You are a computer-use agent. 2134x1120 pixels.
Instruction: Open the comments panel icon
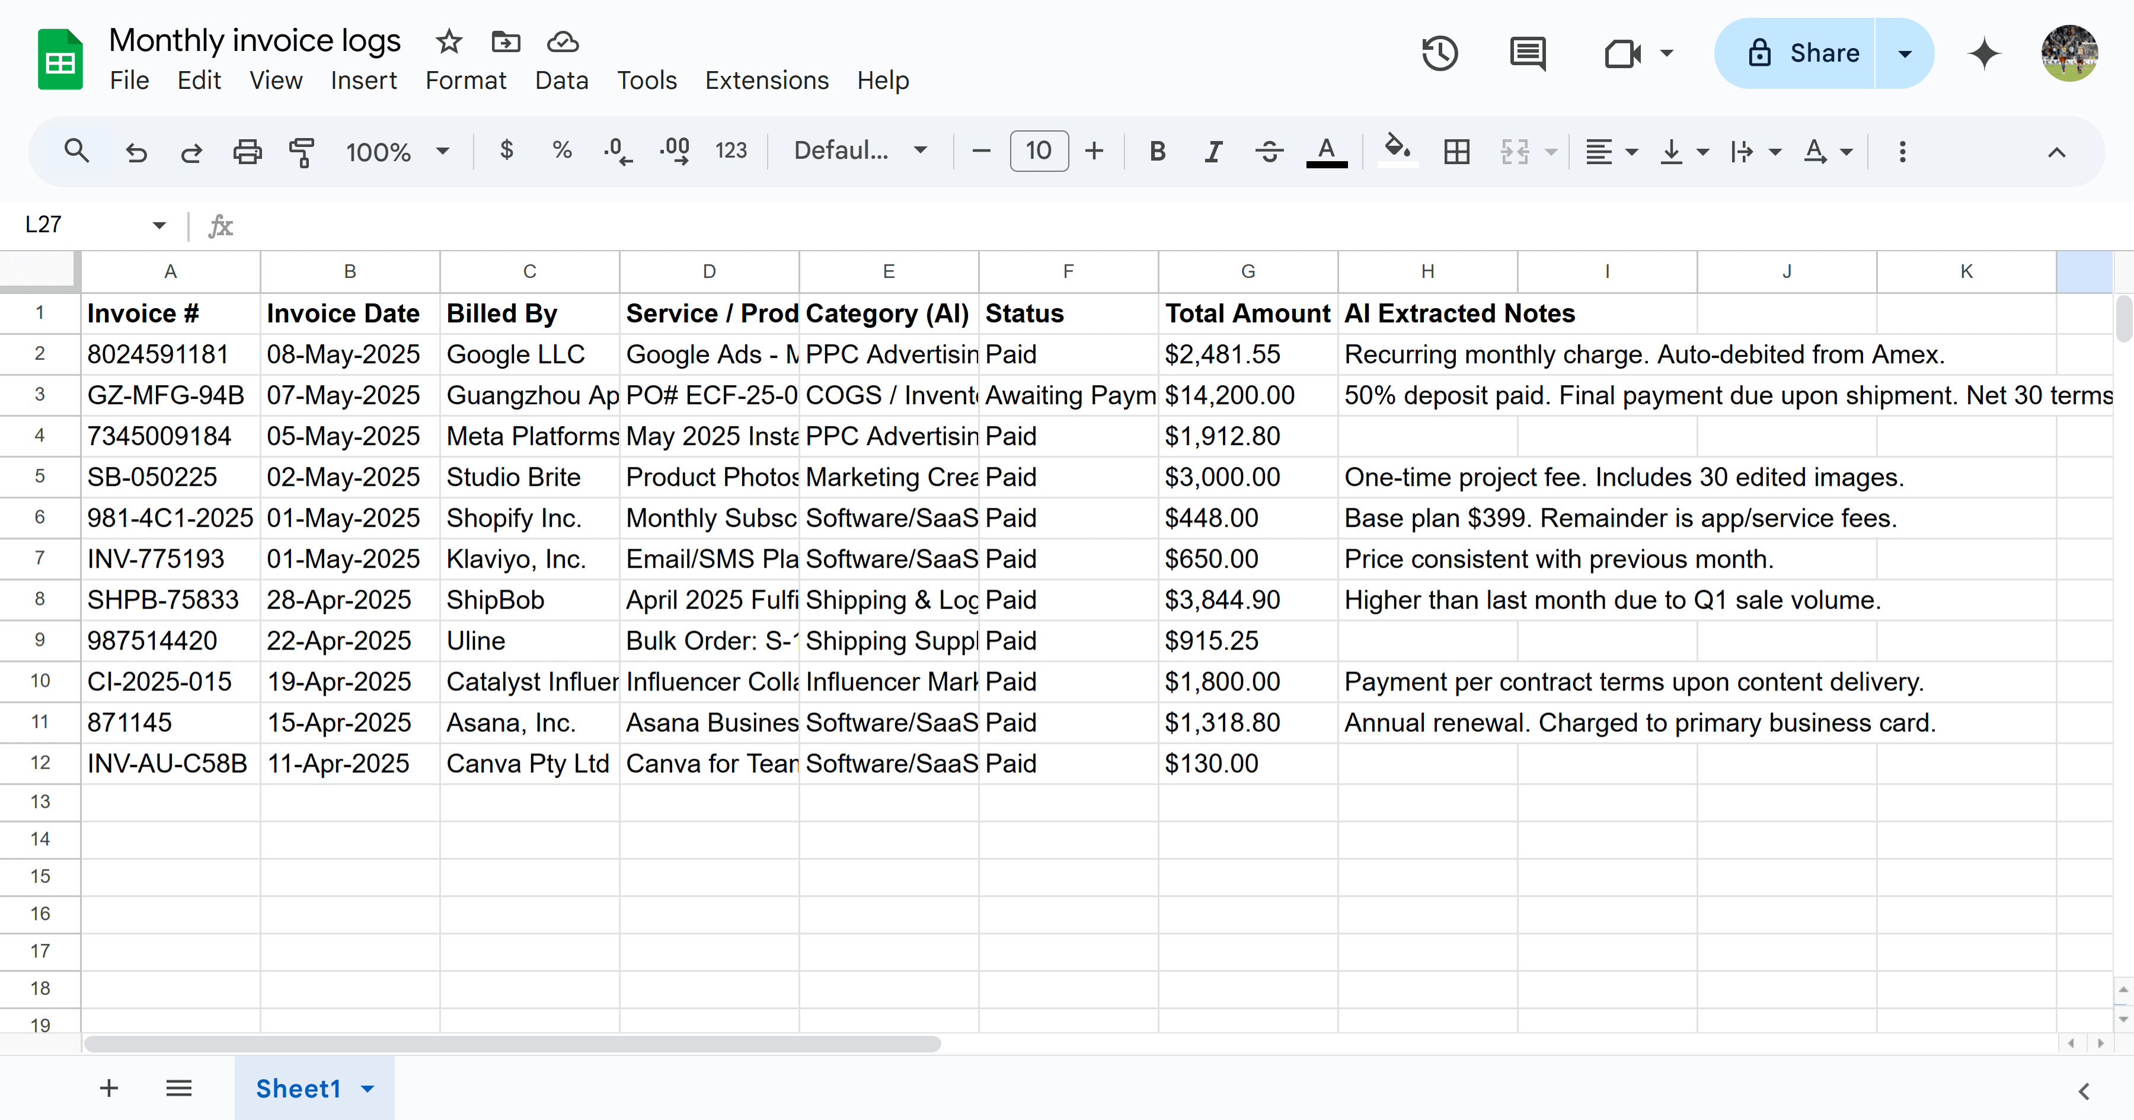click(x=1528, y=54)
